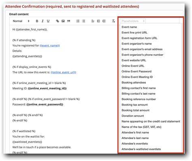Pick Attendee's eventlets placeholder
This screenshot has width=192, height=161.
point(135,144)
